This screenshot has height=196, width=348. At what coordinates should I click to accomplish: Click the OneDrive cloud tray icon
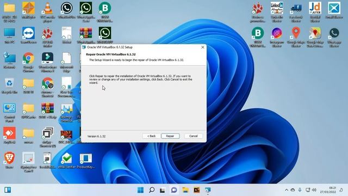293,190
